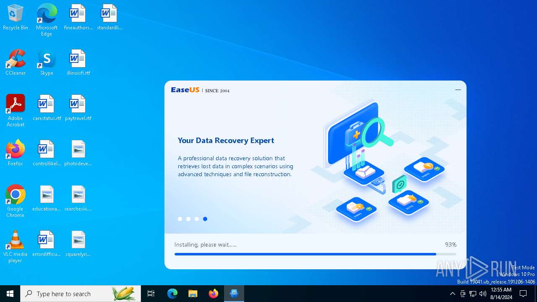Screen dimensions: 537x302
Task: Select the photodeve image file on desktop
Action: tap(78, 153)
